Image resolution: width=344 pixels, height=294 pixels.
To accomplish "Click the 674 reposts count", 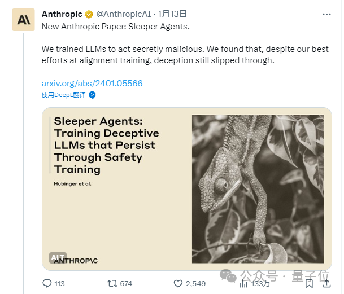I will coord(126,284).
